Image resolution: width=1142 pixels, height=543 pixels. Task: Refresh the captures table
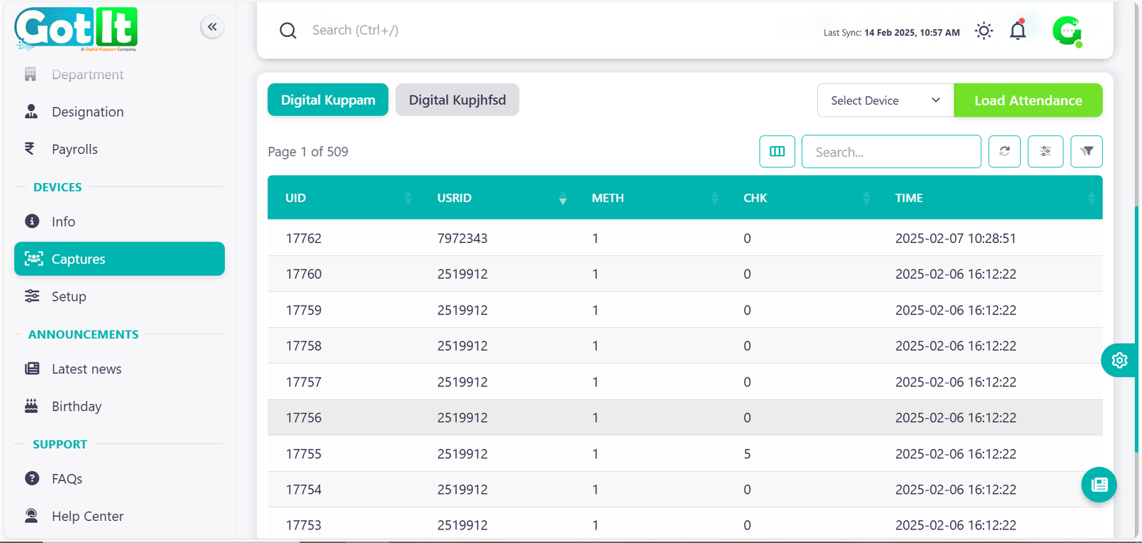(1004, 152)
